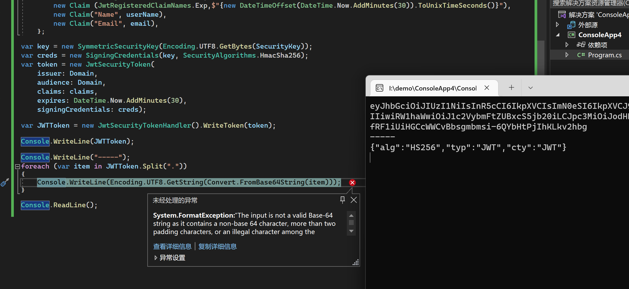
Task: Expand the 异常设置 section
Action: click(156, 258)
